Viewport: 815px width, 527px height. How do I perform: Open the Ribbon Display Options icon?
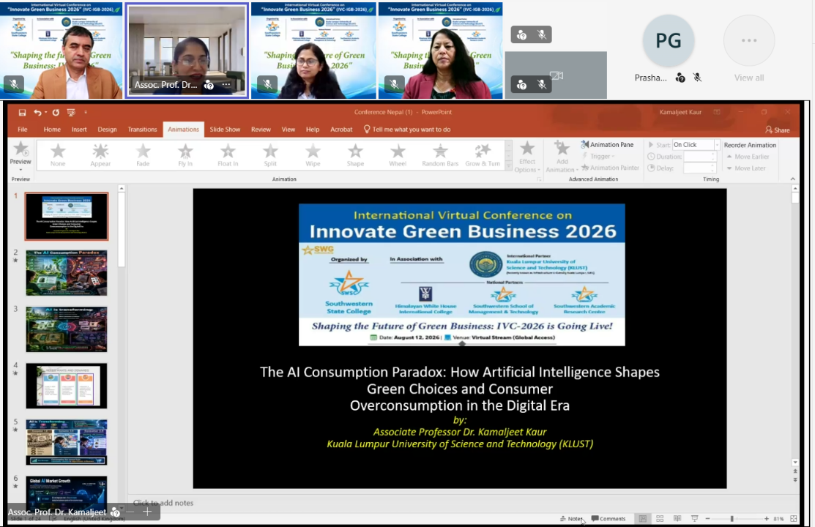717,112
